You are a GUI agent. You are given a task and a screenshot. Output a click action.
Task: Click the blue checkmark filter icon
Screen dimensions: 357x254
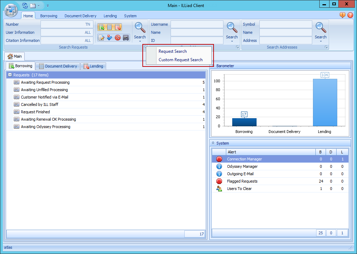[x=110, y=38]
